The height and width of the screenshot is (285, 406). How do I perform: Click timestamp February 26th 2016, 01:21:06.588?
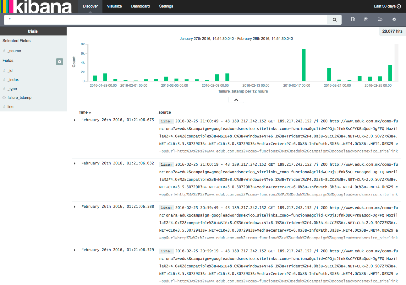click(x=118, y=207)
